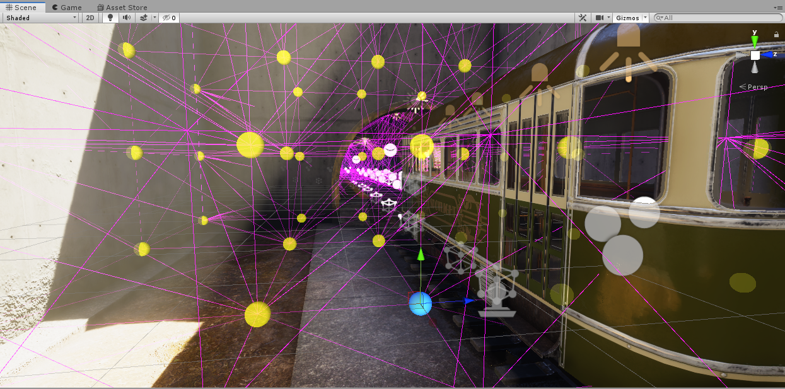The height and width of the screenshot is (389, 785).
Task: Click the Gizmos button
Action: point(627,18)
